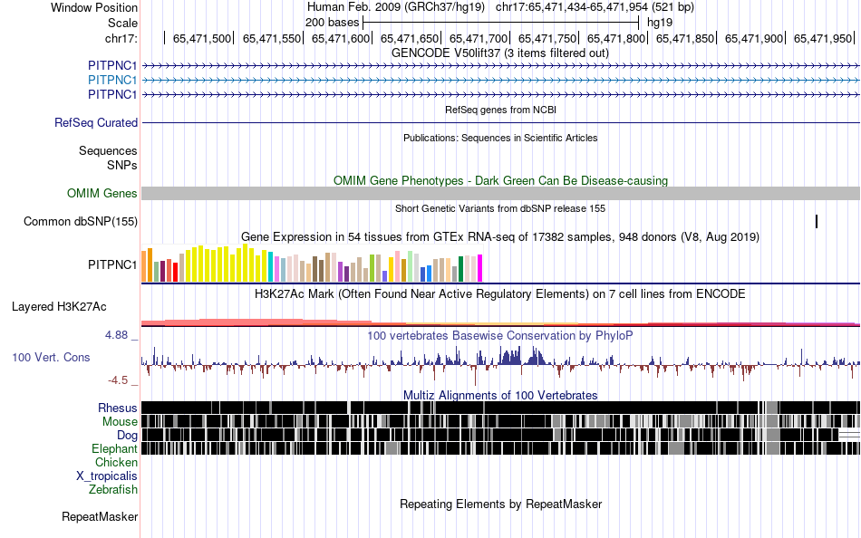Click the chr17: ruler label
Image resolution: width=861 pixels, height=538 pixels.
tap(121, 38)
